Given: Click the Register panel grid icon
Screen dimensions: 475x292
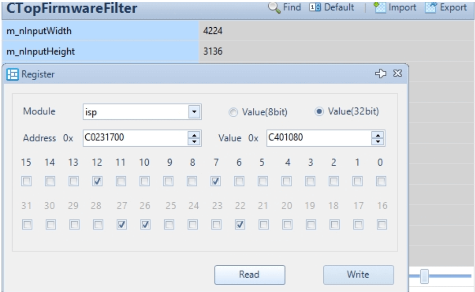Looking at the screenshot, I should (x=12, y=74).
